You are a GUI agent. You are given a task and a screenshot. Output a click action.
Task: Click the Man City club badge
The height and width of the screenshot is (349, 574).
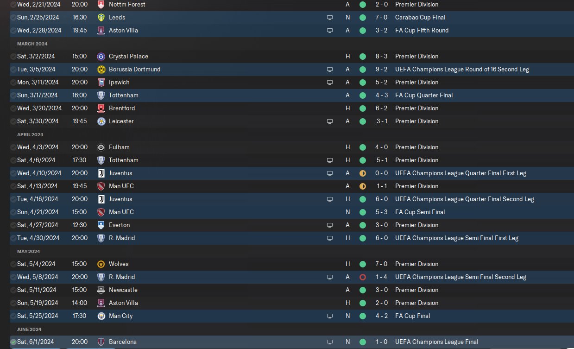coord(101,316)
